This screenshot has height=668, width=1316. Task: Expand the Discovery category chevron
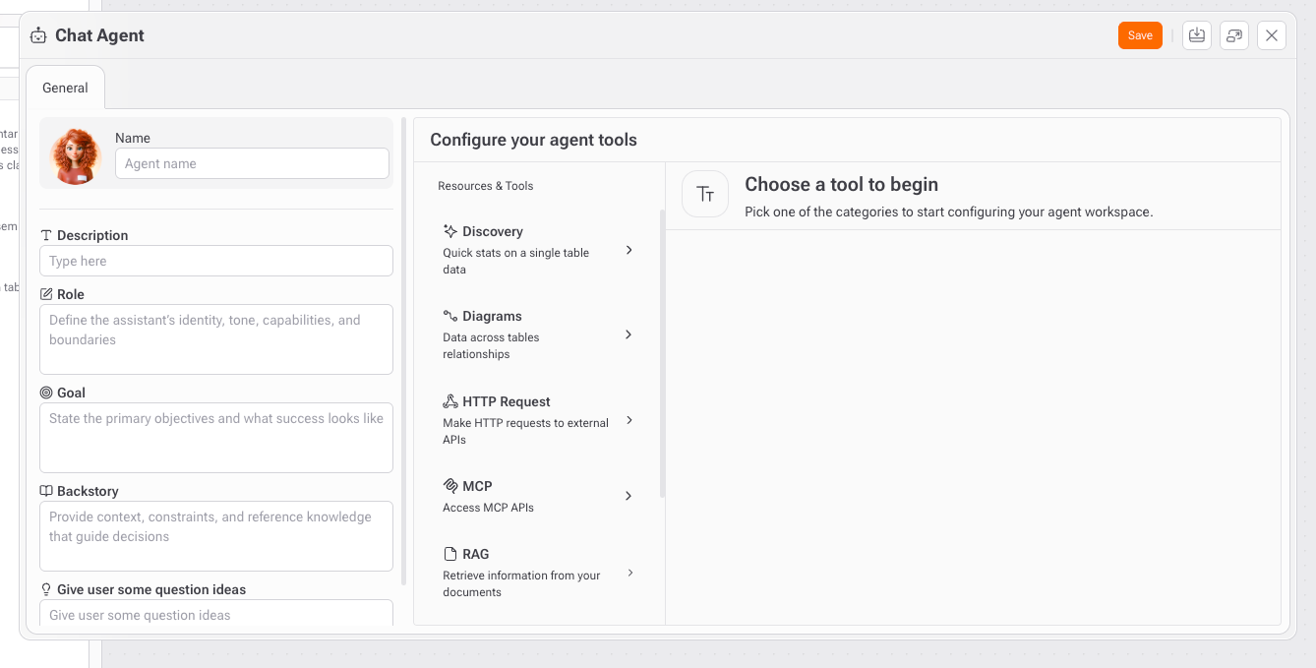(629, 250)
